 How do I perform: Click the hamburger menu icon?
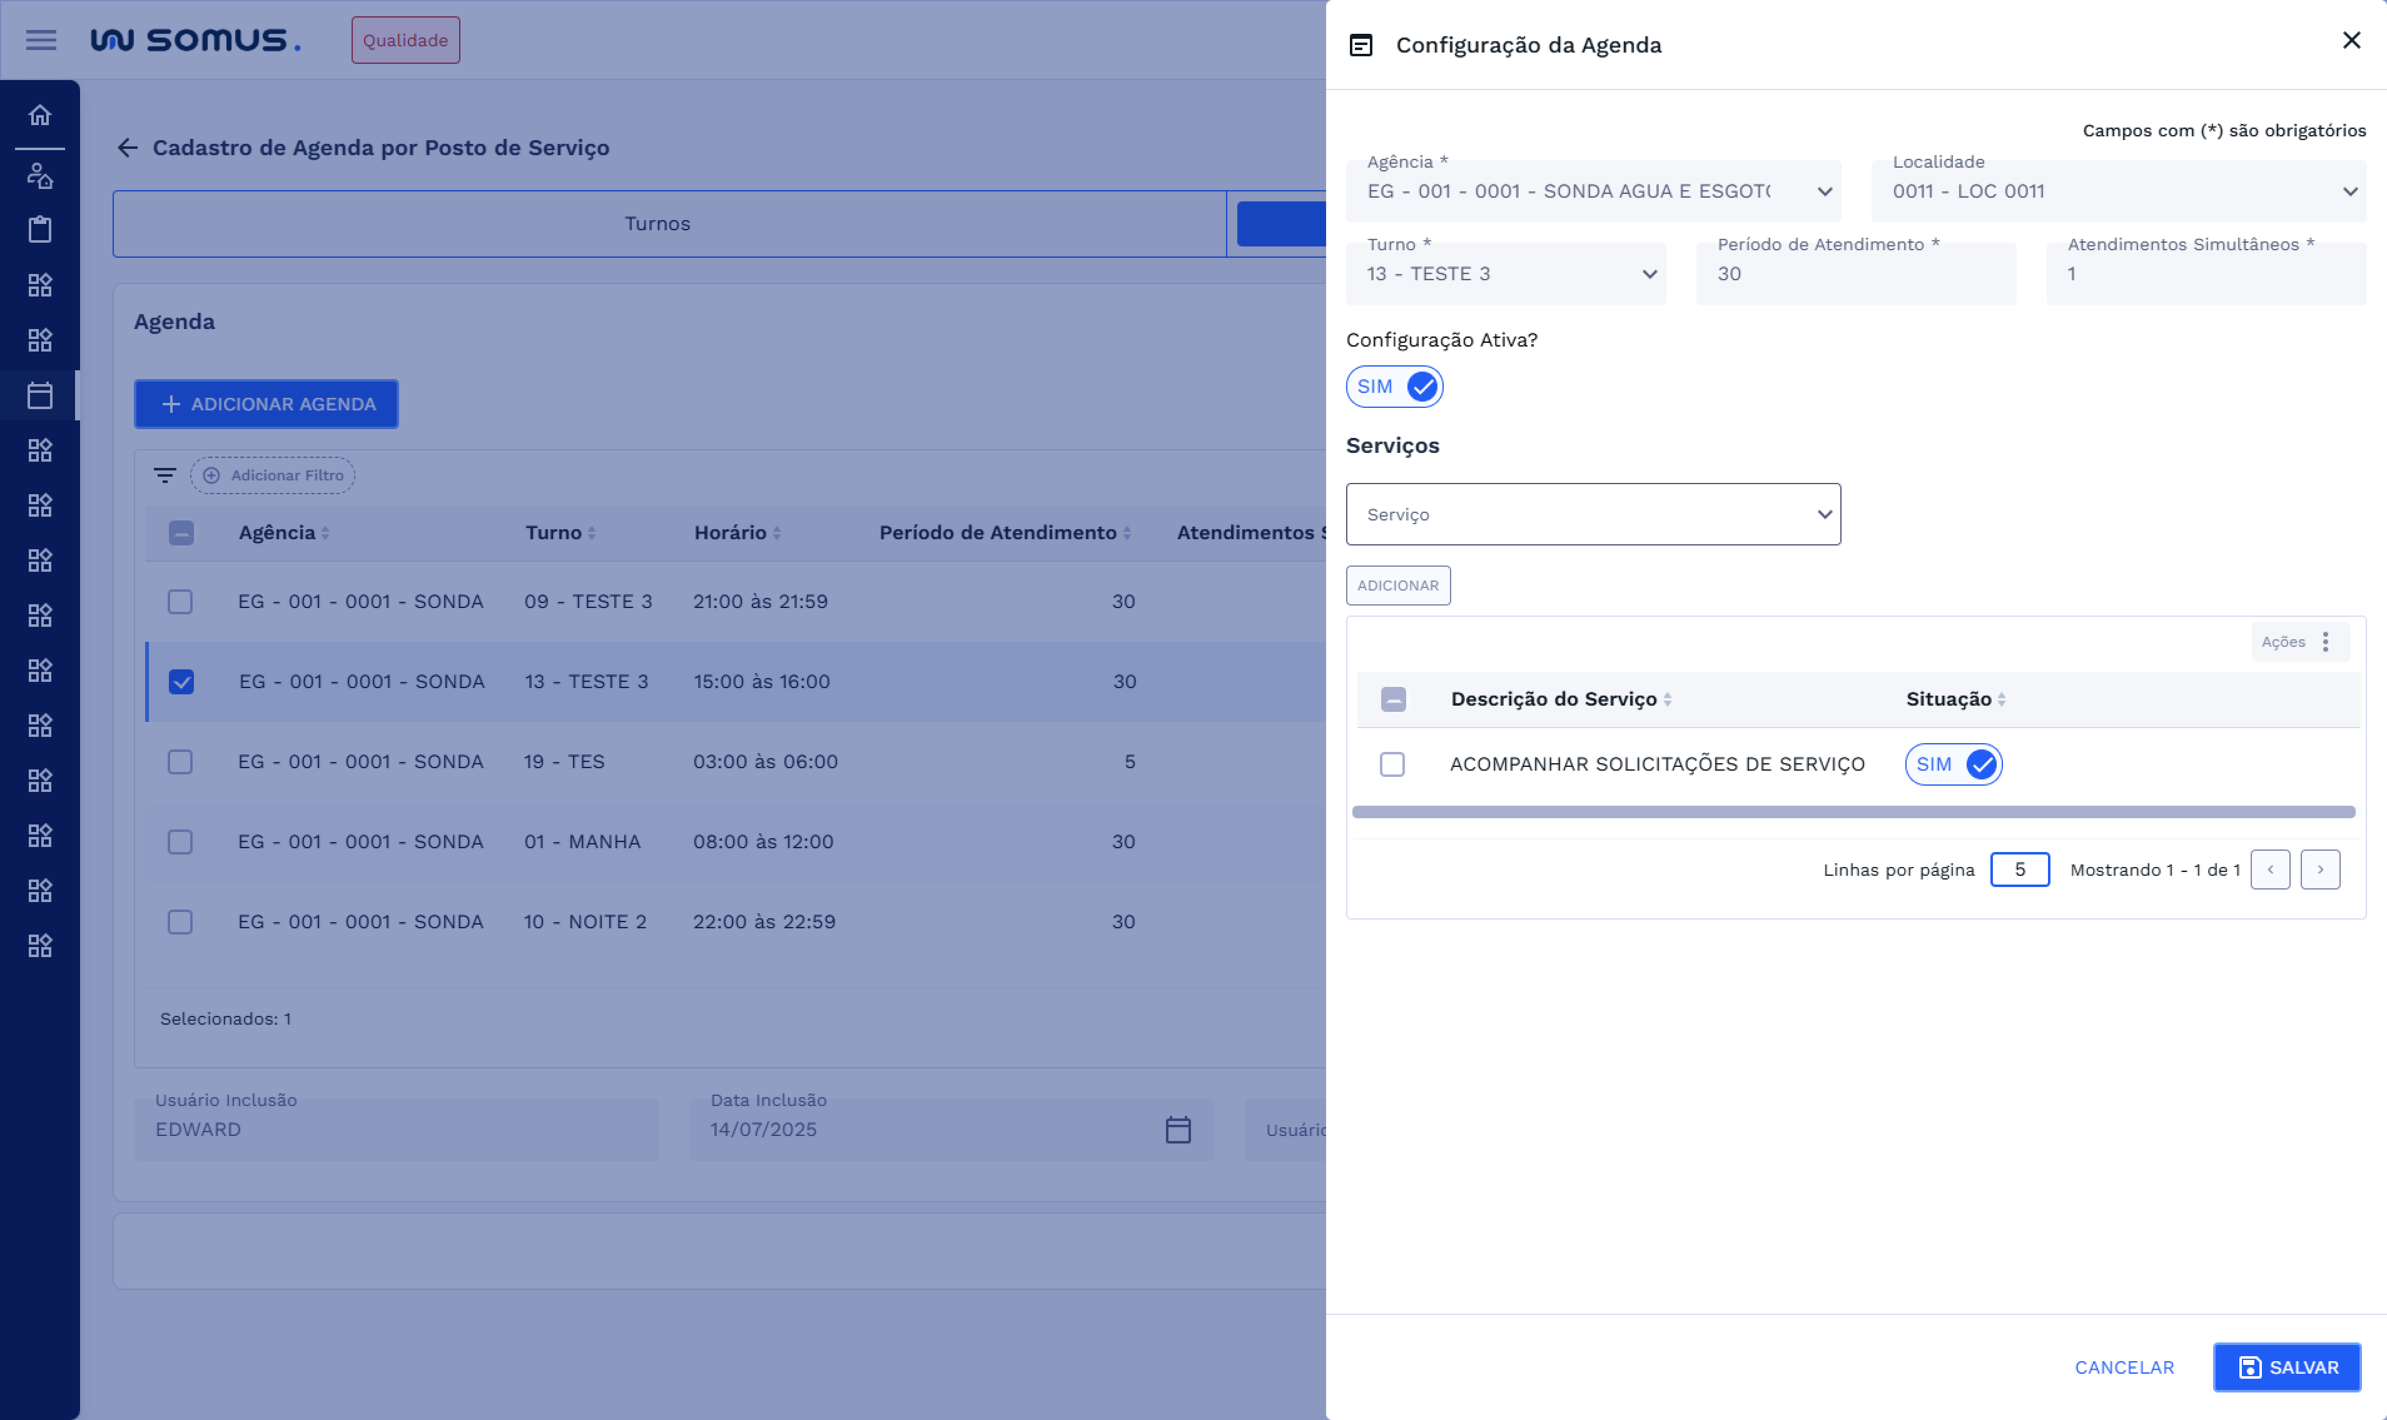pos(40,40)
